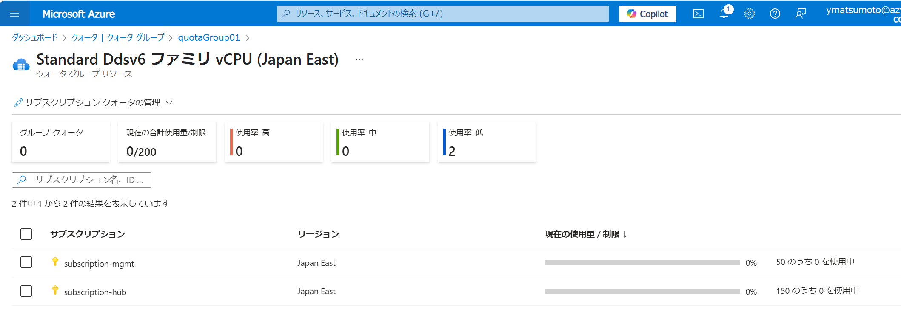Viewport: 901px width, 315px height.
Task: Go to クォータ | クォータ グループ breadcrumb
Action: point(118,37)
